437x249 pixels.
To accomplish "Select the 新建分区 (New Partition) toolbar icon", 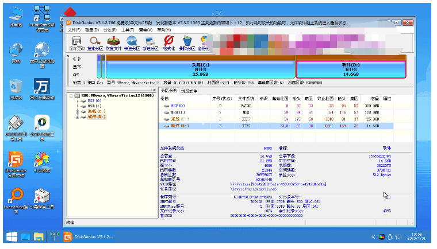I will (151, 42).
